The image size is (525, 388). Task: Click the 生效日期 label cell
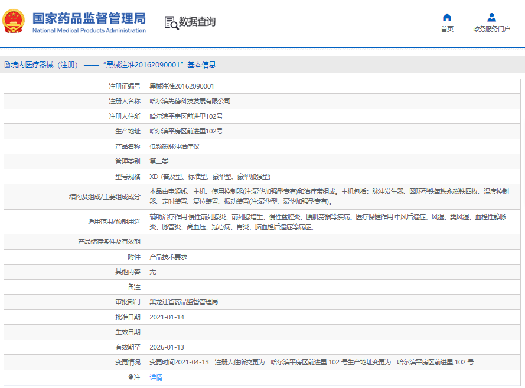(74, 332)
